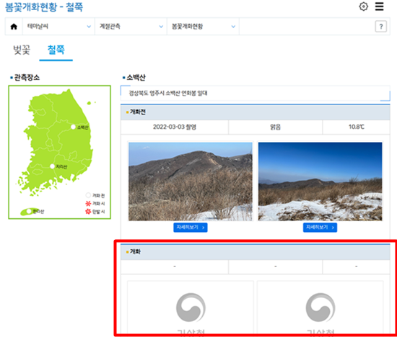This screenshot has height=337, width=397.
Task: Click the 개화 전 legend entry
Action: [x=95, y=195]
